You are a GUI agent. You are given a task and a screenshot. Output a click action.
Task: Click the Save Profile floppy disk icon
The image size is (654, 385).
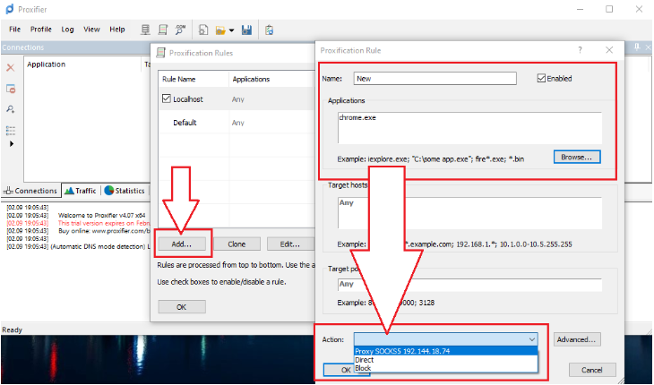246,30
